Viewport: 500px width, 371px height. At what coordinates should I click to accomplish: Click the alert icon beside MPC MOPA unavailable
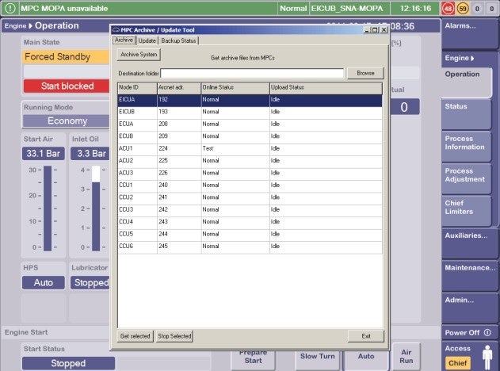coord(10,8)
